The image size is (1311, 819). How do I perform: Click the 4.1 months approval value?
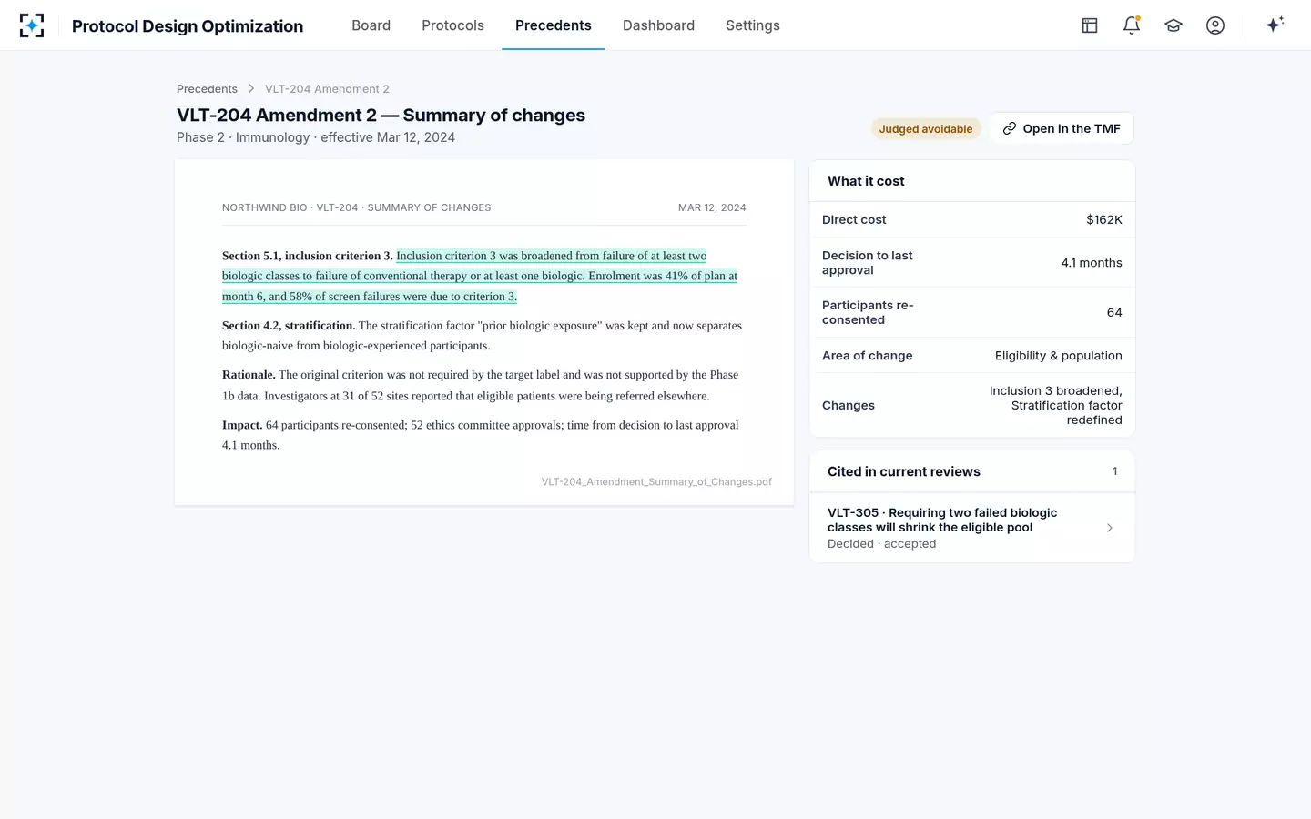click(x=1092, y=263)
